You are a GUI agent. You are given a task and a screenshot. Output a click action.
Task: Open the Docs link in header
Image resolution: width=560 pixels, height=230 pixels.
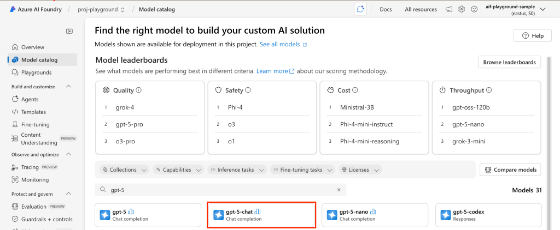[386, 10]
